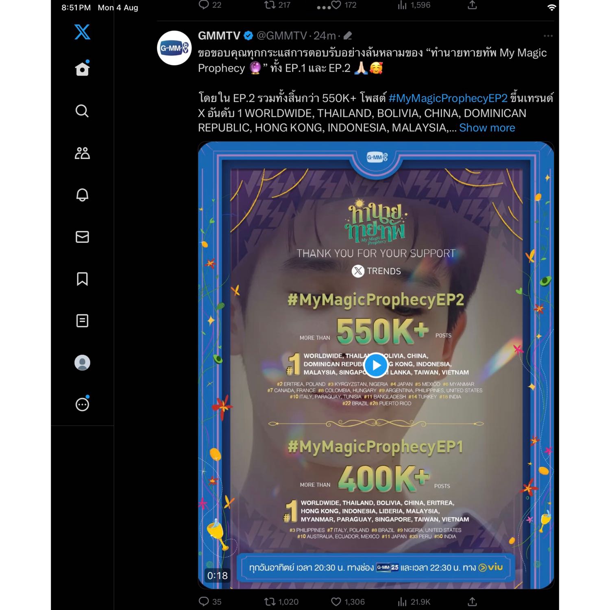
Task: Open Notifications bell icon
Action: (x=82, y=195)
